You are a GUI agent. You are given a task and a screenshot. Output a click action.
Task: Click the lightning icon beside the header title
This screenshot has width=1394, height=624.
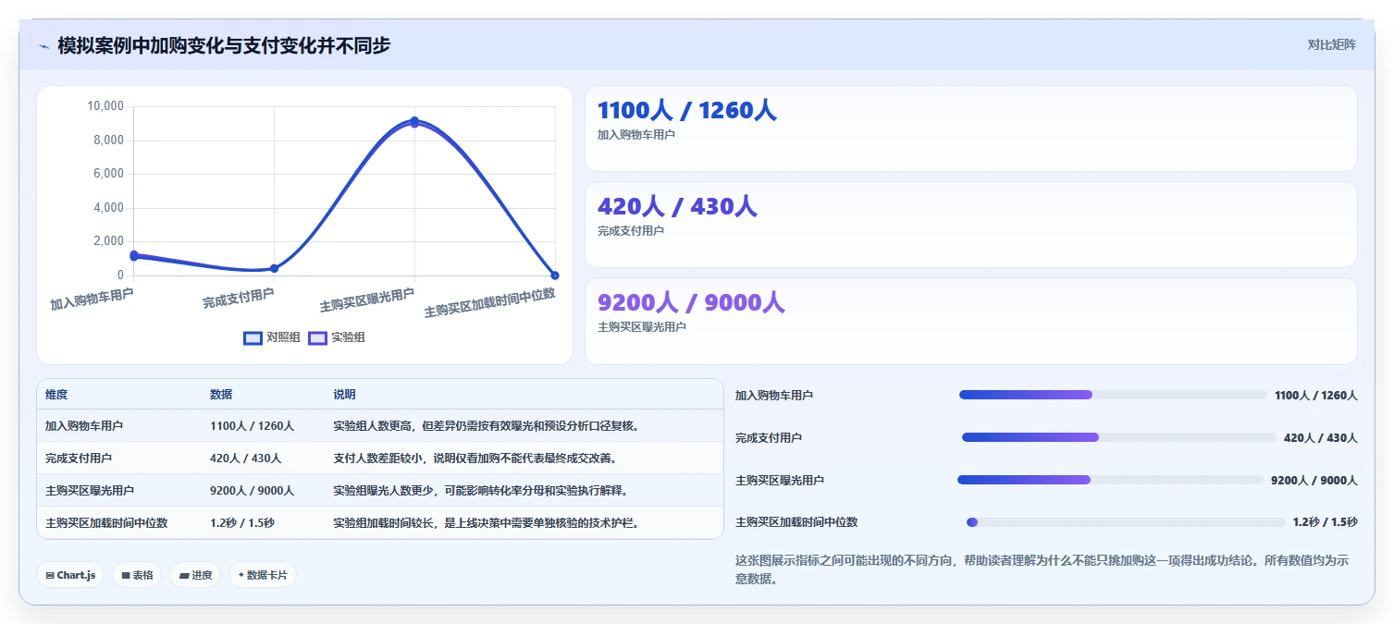click(43, 46)
